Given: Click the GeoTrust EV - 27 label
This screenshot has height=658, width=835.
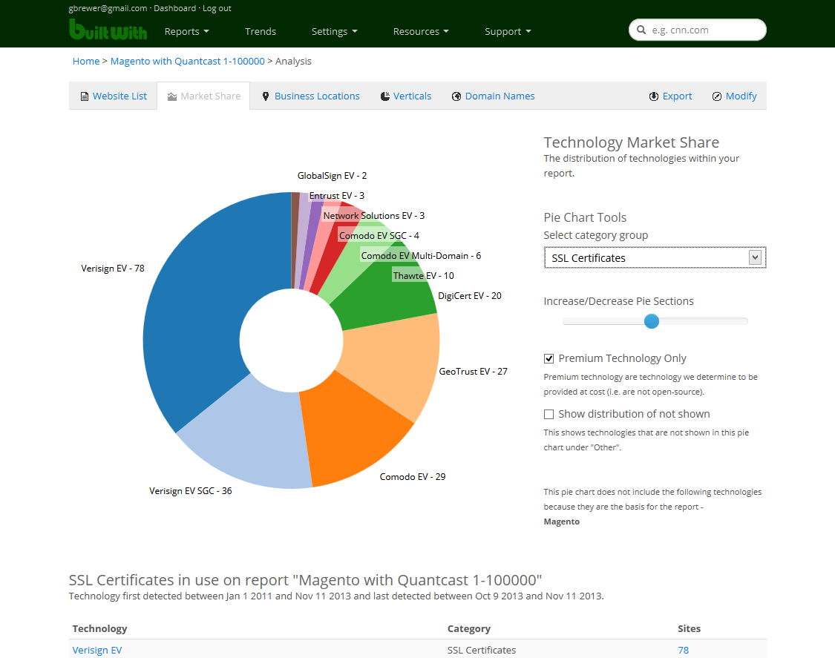Looking at the screenshot, I should (x=473, y=372).
